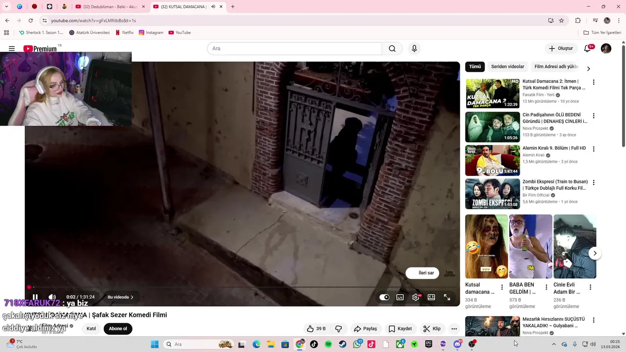Open the YouTube guide hamburger menu
The width and height of the screenshot is (626, 352).
[12, 48]
